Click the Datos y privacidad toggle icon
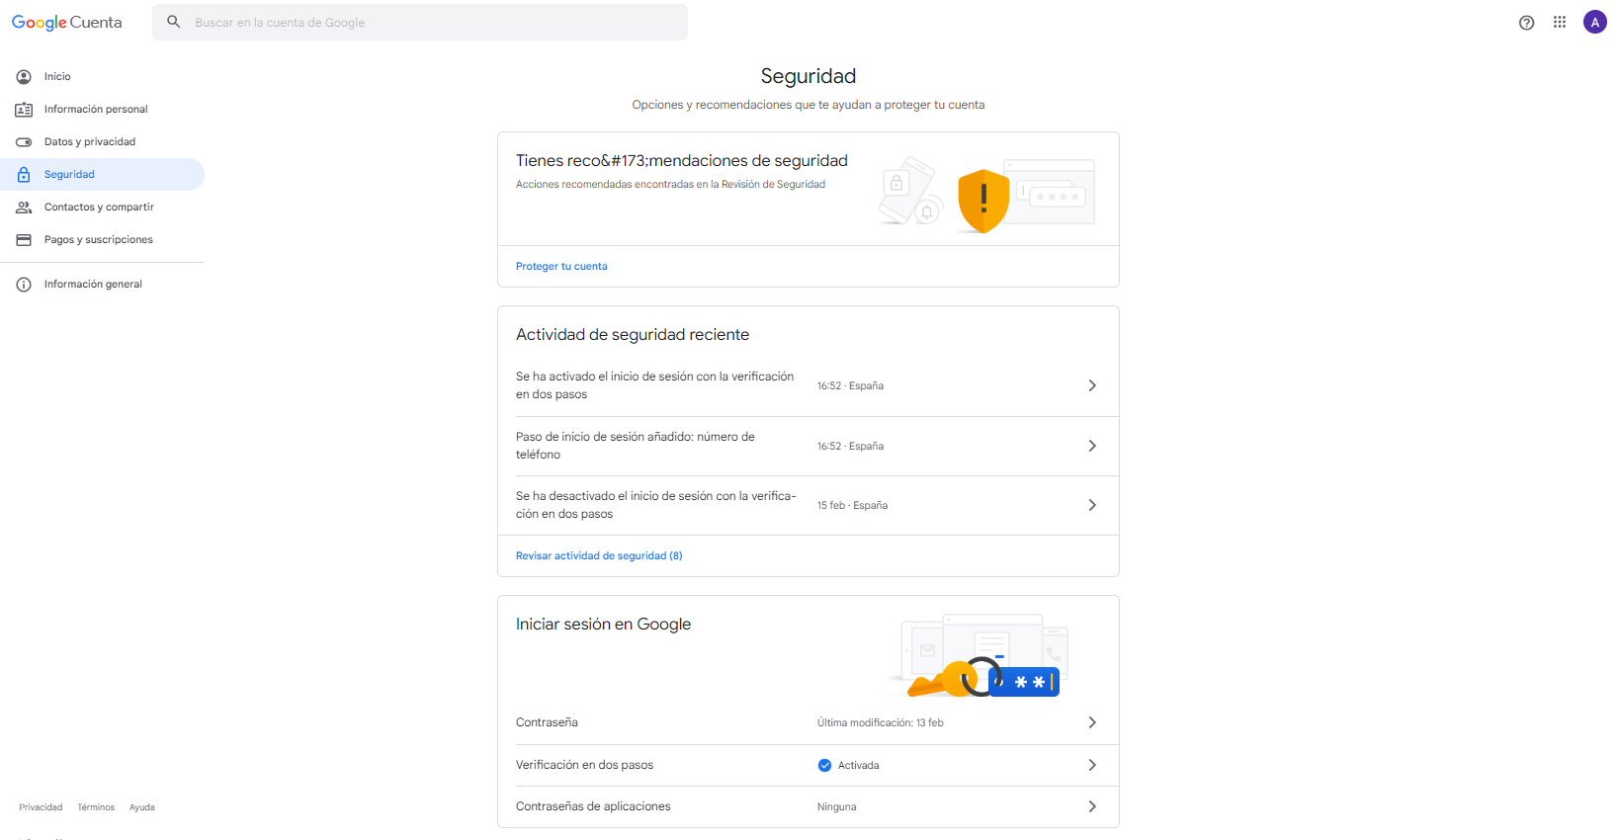1619x840 pixels. point(24,141)
